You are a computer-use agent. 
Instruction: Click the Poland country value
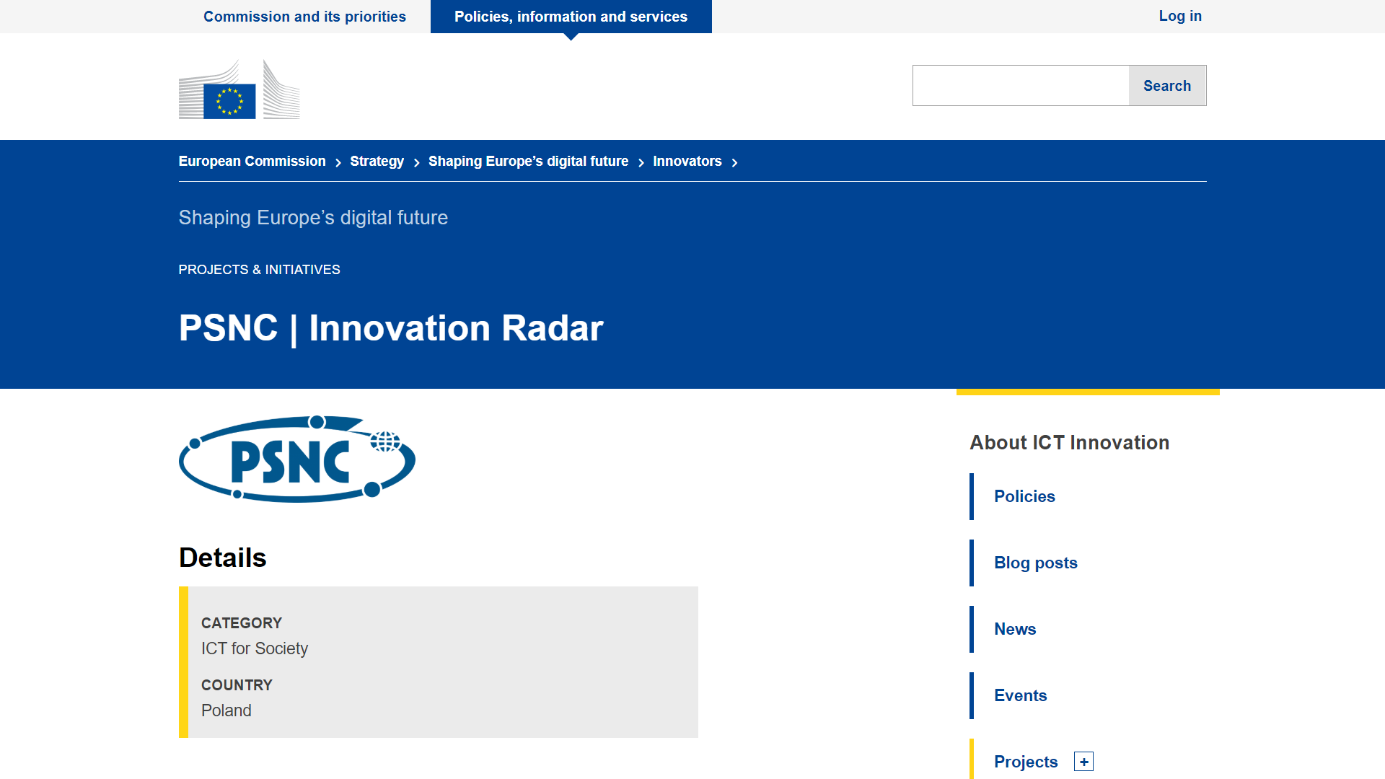point(226,710)
